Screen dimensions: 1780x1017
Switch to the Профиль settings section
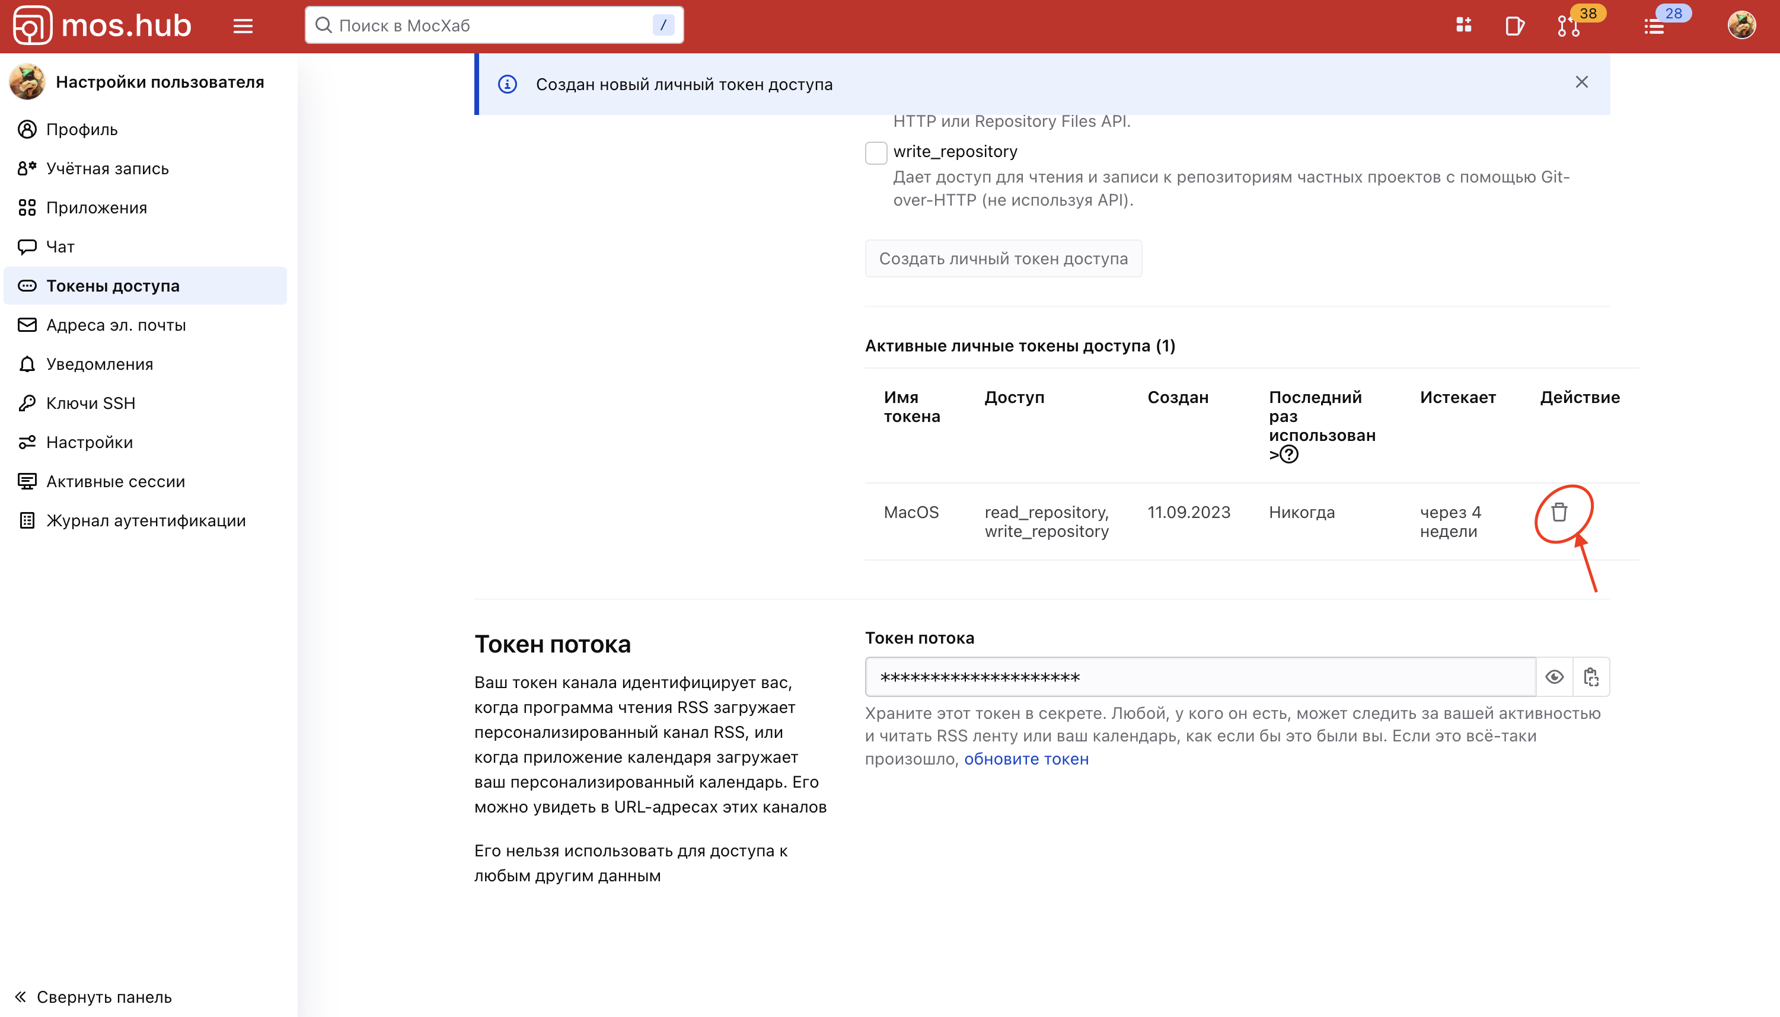click(x=82, y=129)
